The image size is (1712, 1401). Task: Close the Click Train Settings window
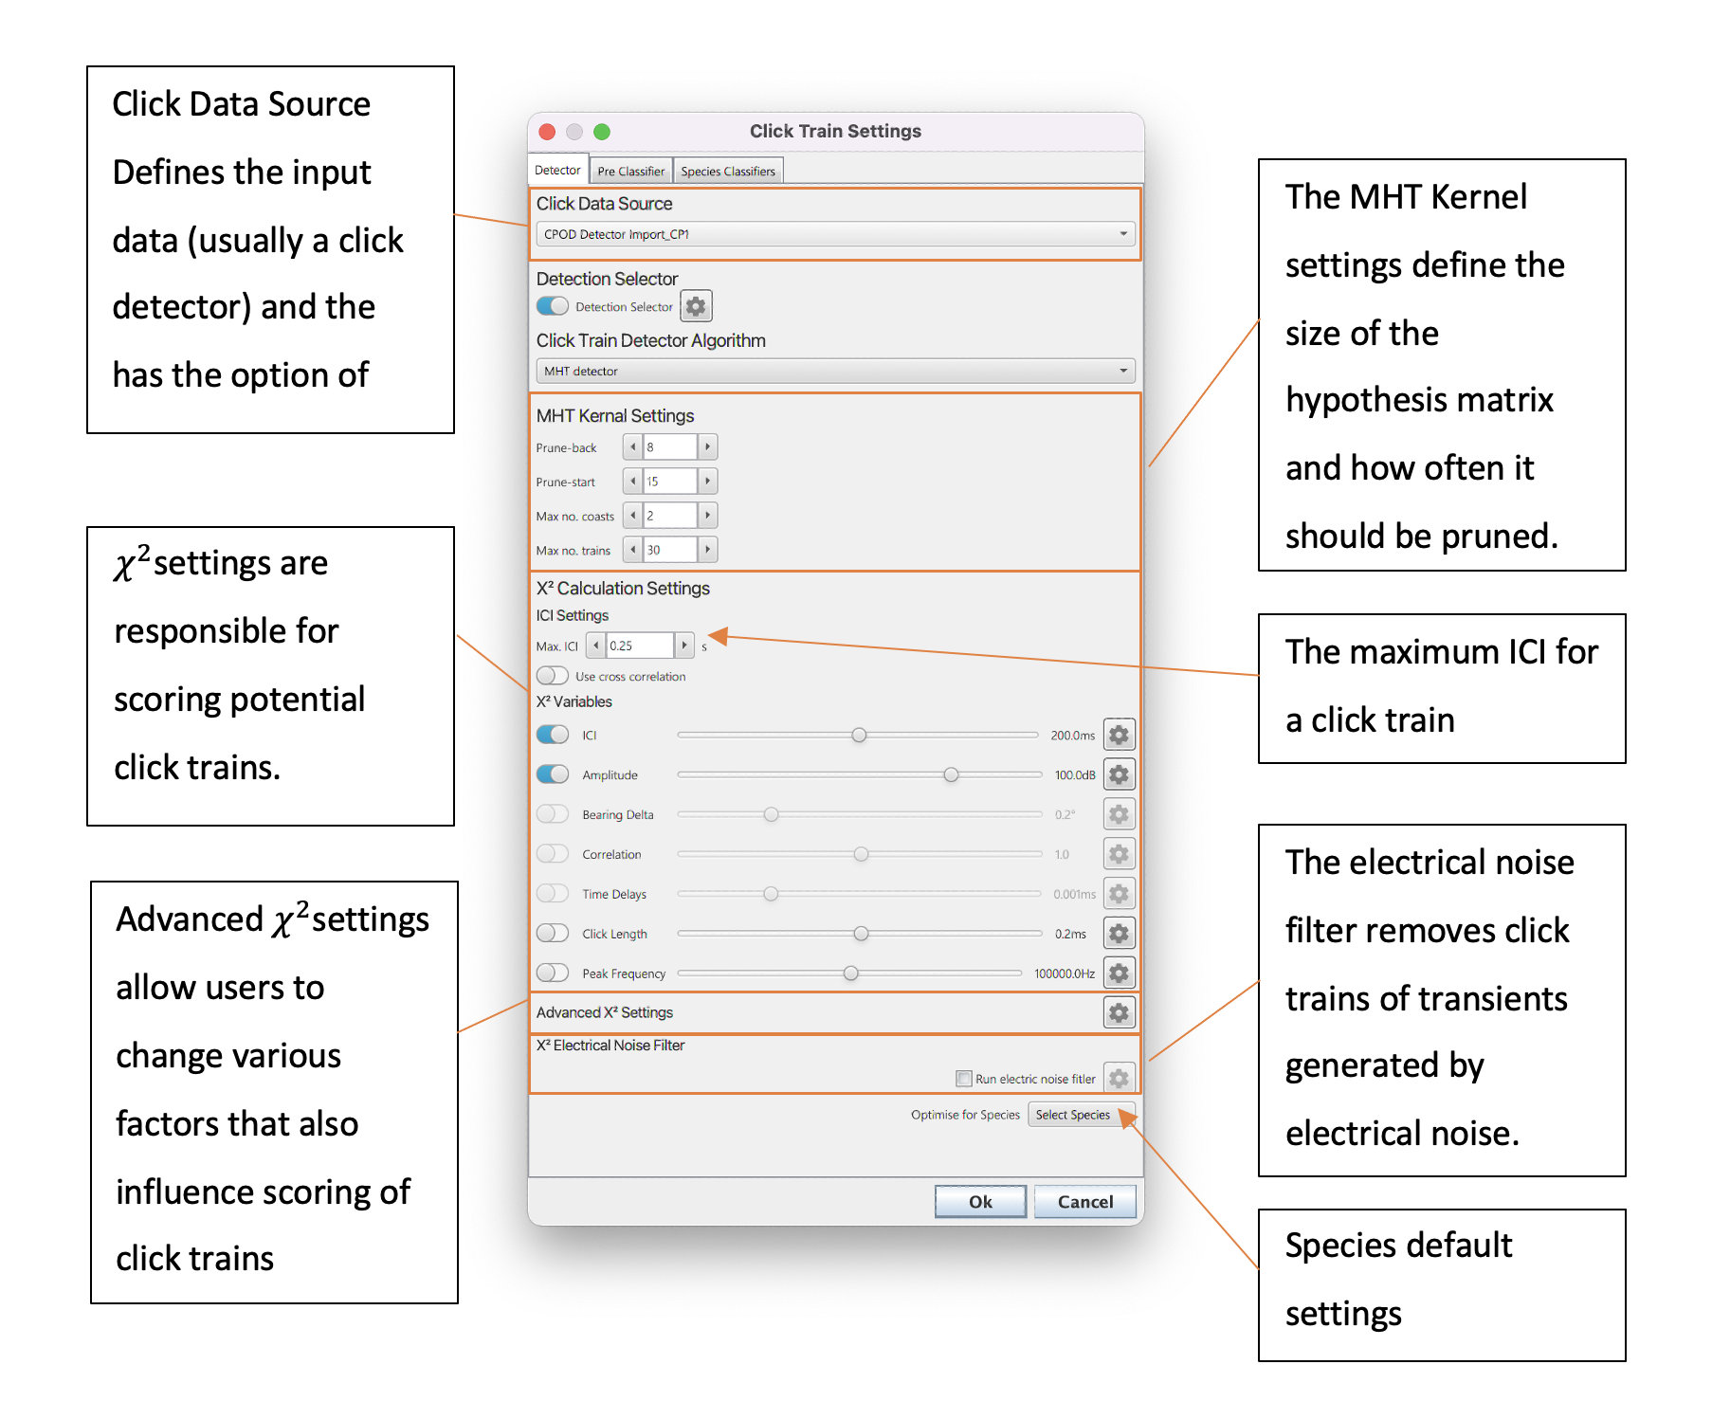click(547, 132)
